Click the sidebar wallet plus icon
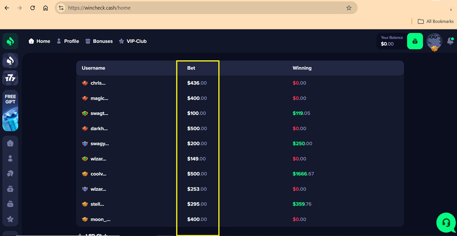Viewport: 457px width, 236px height. 10,189
